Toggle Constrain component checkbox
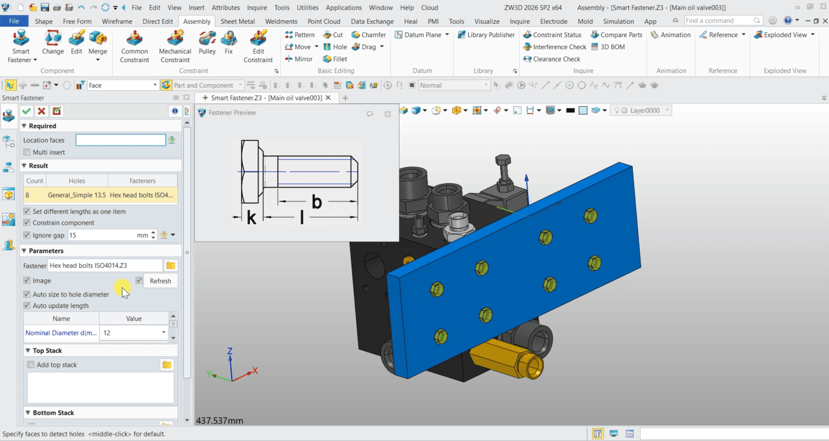This screenshot has height=441, width=829. [27, 223]
